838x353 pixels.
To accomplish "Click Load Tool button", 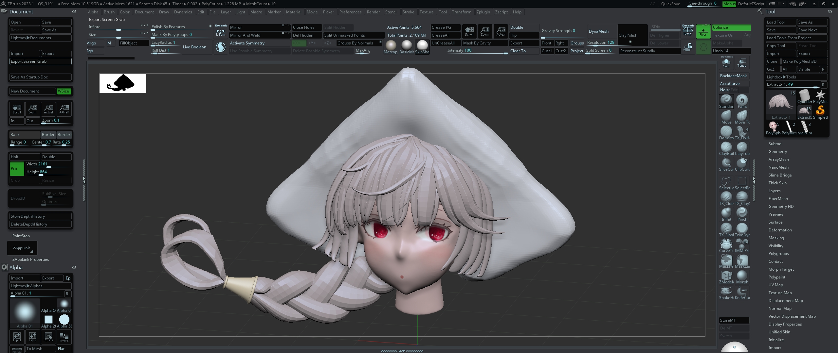I will tap(781, 22).
